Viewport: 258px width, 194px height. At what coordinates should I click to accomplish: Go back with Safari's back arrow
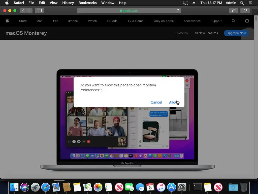tap(23, 11)
